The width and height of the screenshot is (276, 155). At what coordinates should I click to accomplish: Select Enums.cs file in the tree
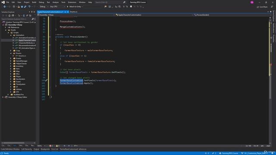pyautogui.click(x=22, y=56)
